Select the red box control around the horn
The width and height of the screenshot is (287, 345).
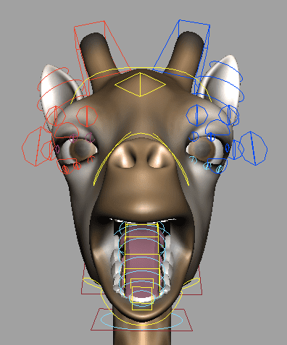click(102, 58)
